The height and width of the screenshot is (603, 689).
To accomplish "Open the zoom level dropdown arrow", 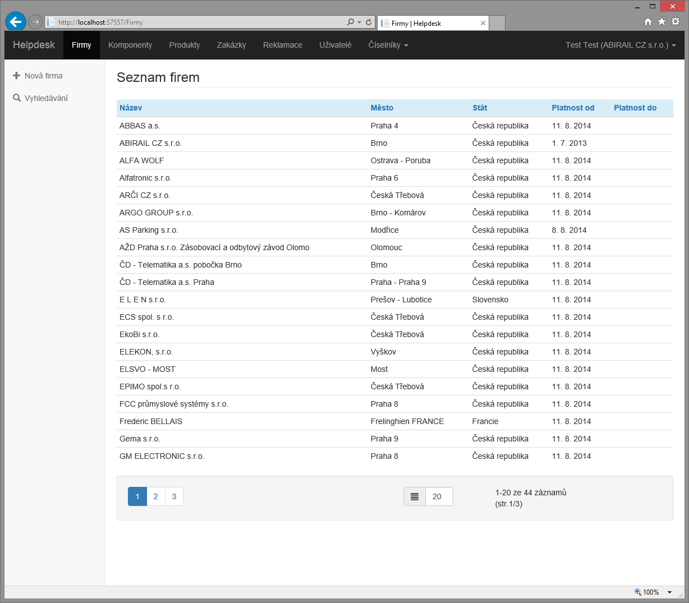I will coord(669,592).
